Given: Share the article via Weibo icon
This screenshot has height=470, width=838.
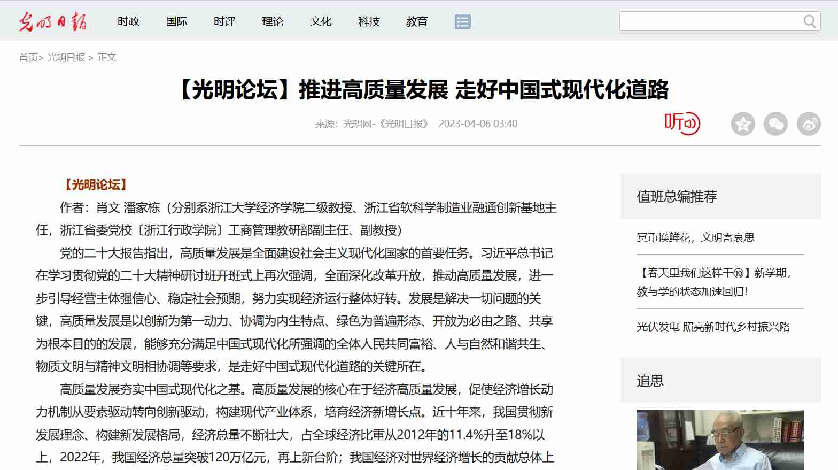Looking at the screenshot, I should click(808, 124).
